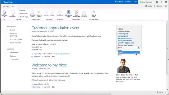The image size is (169, 95).
Task: Click the Make Homepage ribbon icon
Action: tap(77, 14)
